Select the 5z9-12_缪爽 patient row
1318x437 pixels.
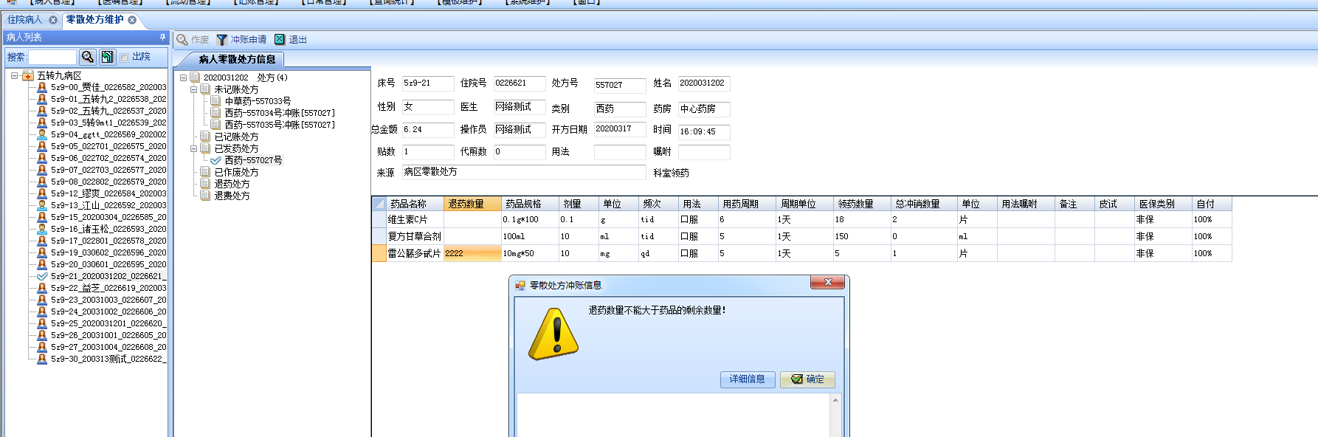pos(108,193)
